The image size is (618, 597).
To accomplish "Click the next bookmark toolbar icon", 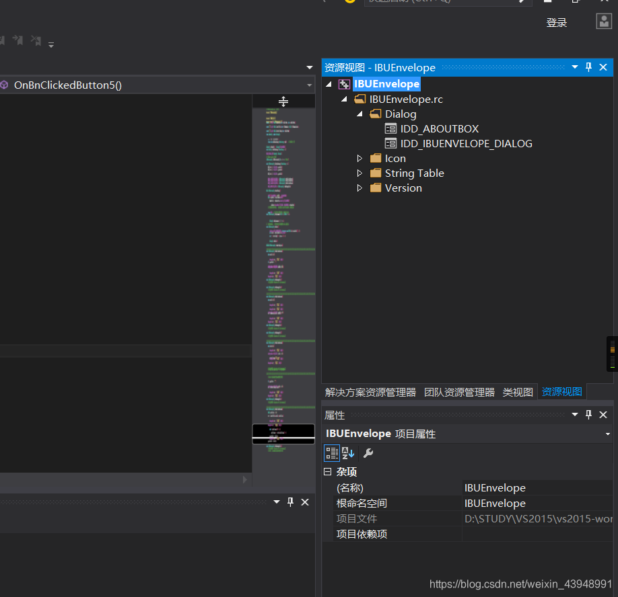I will (18, 40).
